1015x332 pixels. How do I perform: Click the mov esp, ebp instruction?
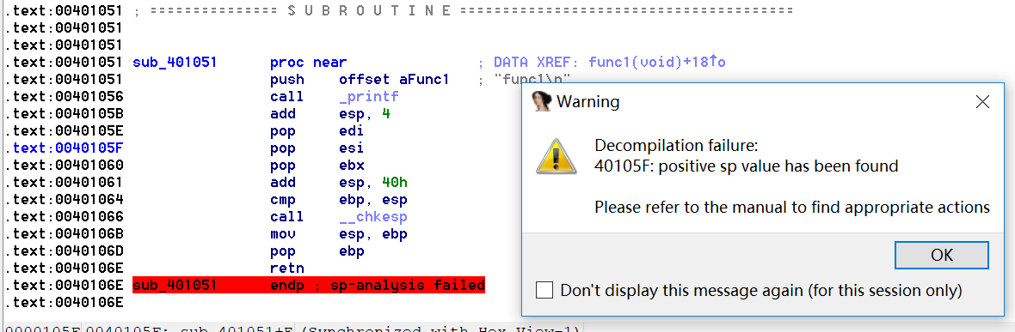coord(338,234)
